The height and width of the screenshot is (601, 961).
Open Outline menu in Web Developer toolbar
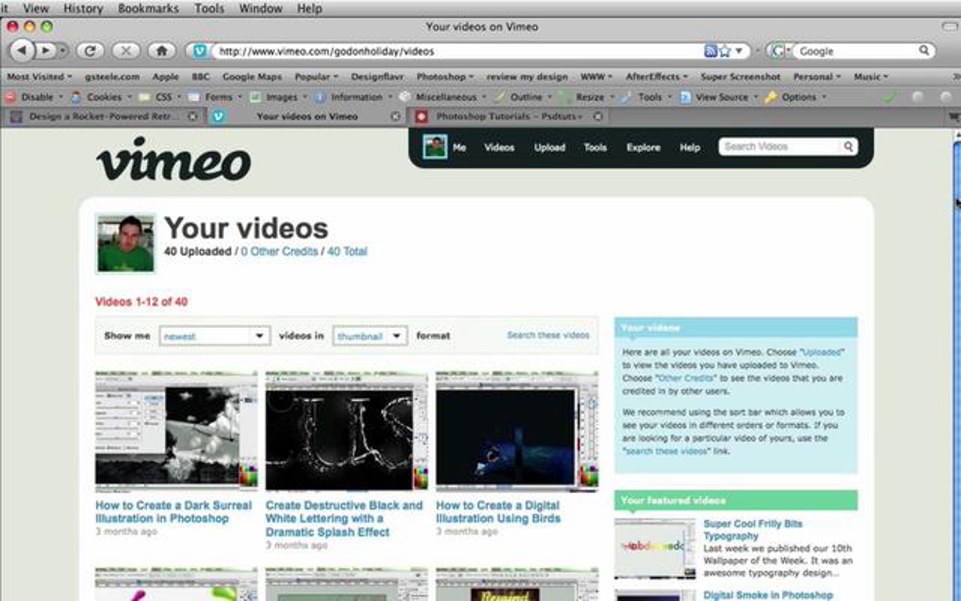coord(523,97)
